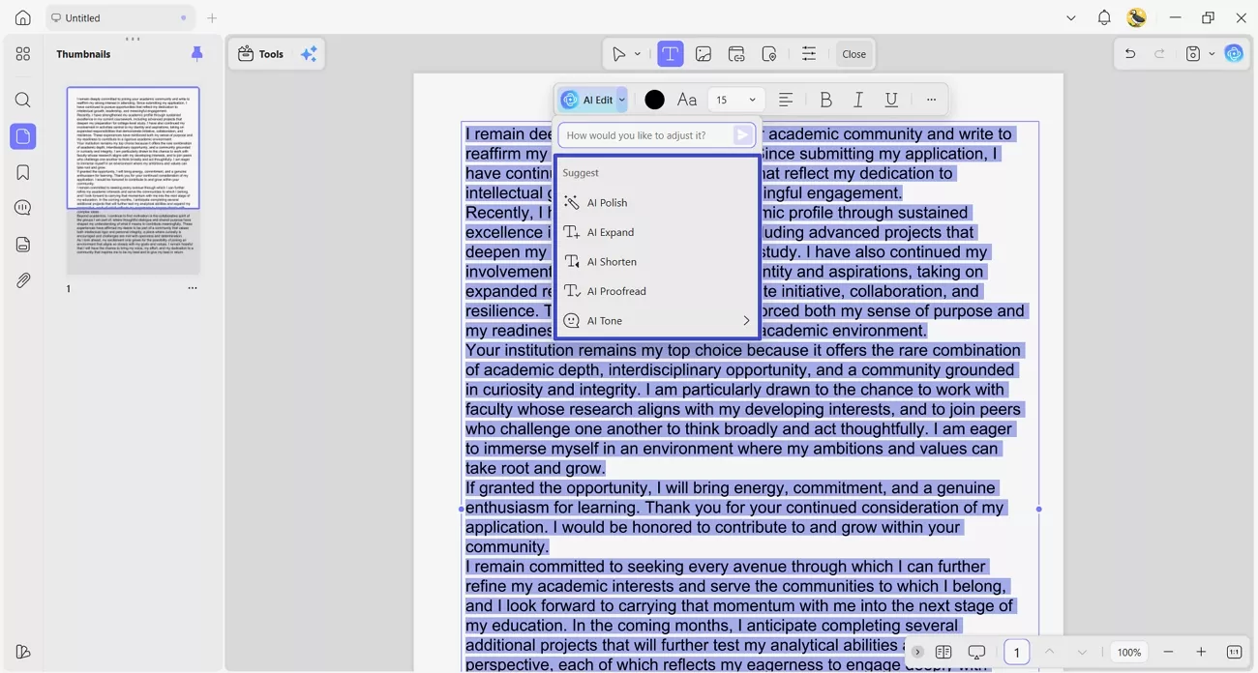Select the Insert Image tool
Image resolution: width=1258 pixels, height=673 pixels.
click(704, 54)
